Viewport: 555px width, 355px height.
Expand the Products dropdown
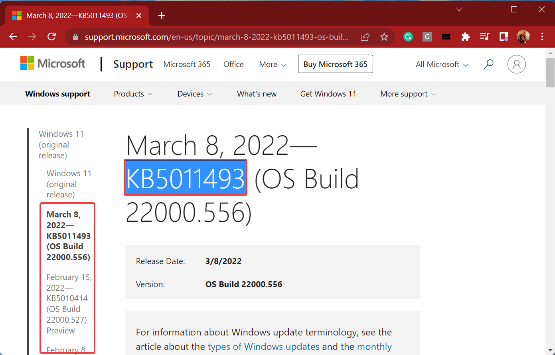tap(133, 93)
